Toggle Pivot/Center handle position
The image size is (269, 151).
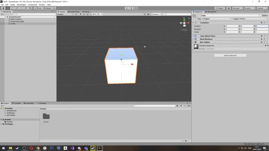click(38, 8)
